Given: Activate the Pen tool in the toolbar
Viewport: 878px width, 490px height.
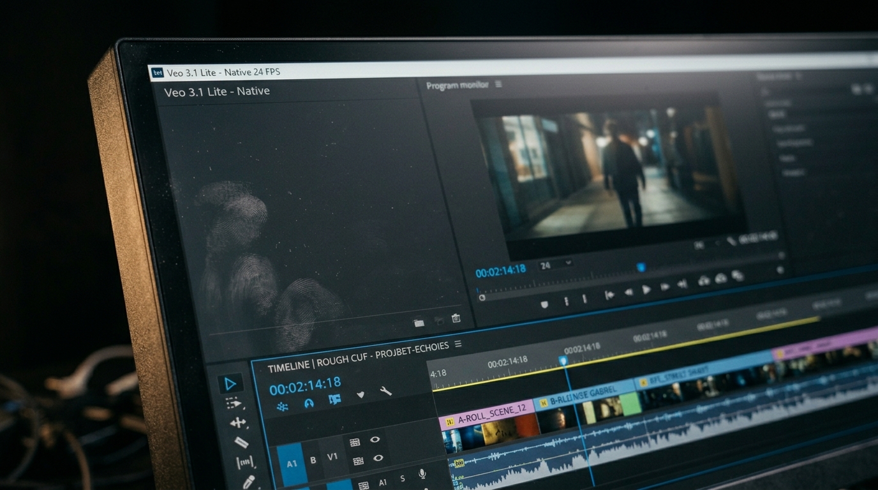Looking at the screenshot, I should pos(248,481).
